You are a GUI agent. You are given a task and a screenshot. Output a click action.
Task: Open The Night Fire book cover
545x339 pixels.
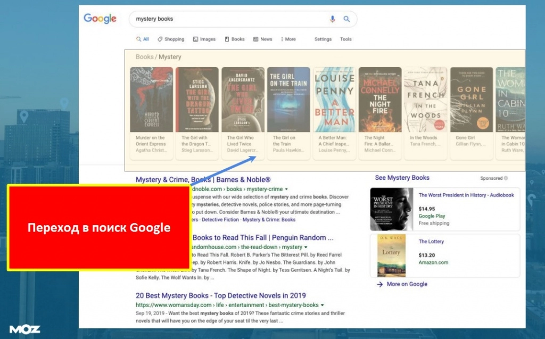pyautogui.click(x=380, y=100)
